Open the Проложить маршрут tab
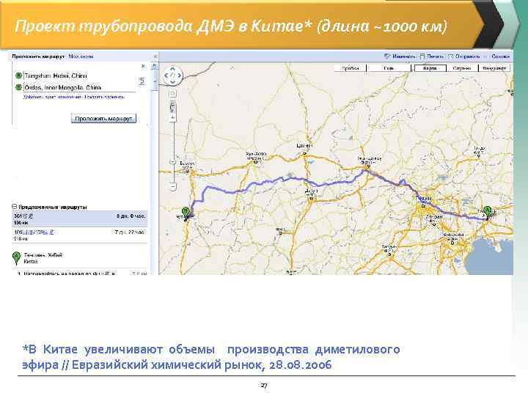528x396 pixels. tap(38, 56)
